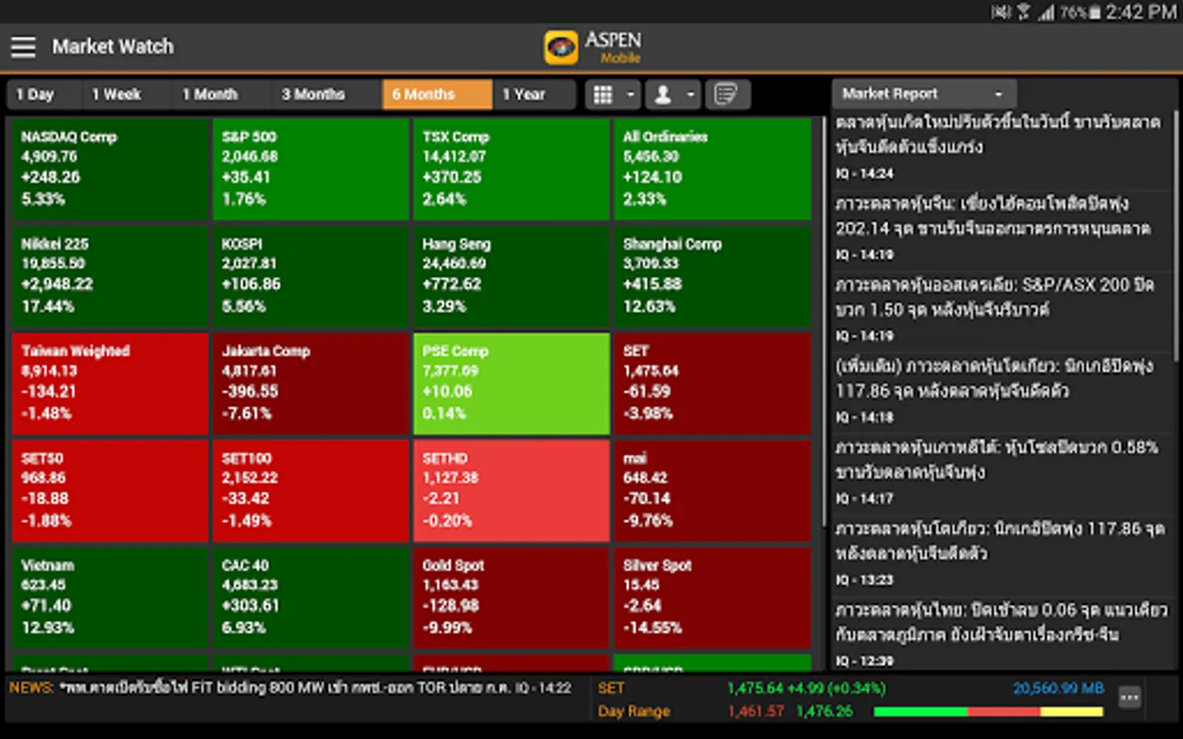
Task: Select the 1 Month period tab
Action: pyautogui.click(x=221, y=94)
